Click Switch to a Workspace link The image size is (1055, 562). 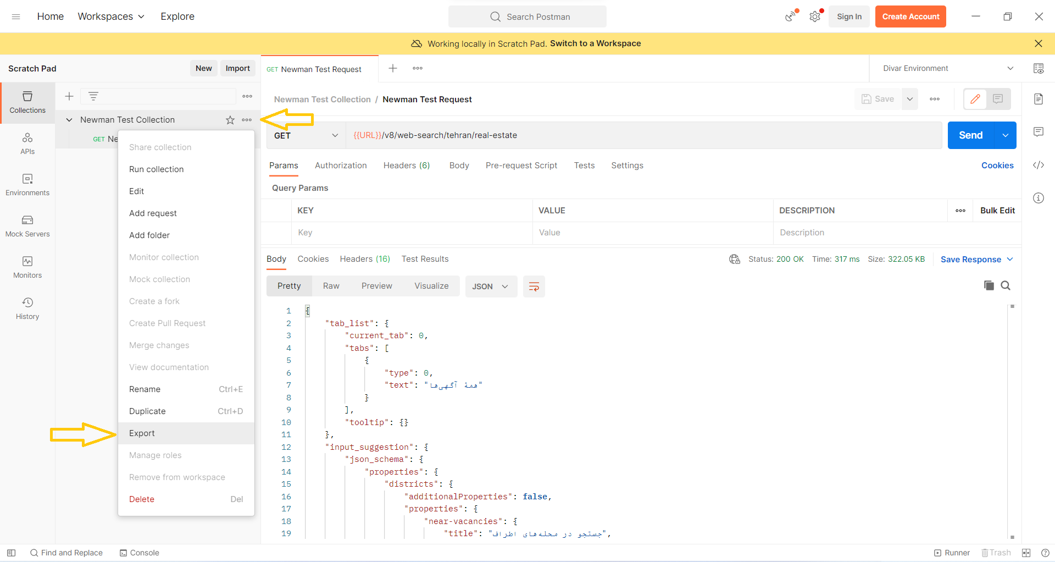point(596,43)
